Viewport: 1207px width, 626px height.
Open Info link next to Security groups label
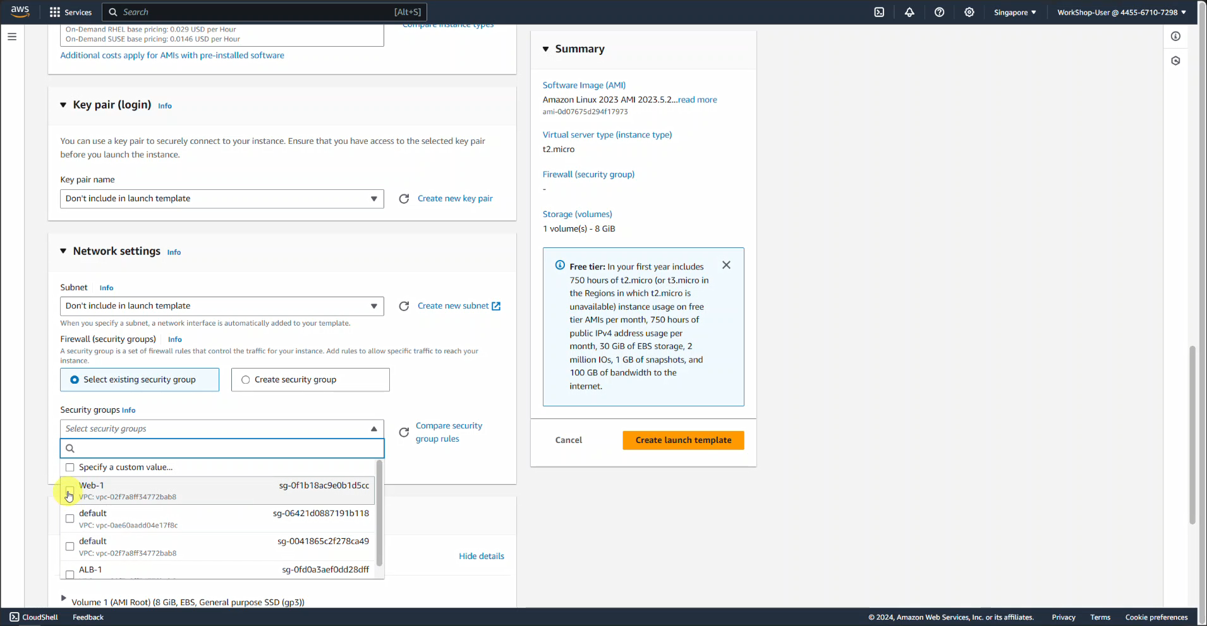128,410
